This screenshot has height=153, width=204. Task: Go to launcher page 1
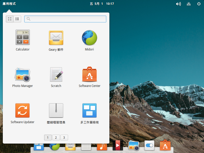[x=48, y=137]
